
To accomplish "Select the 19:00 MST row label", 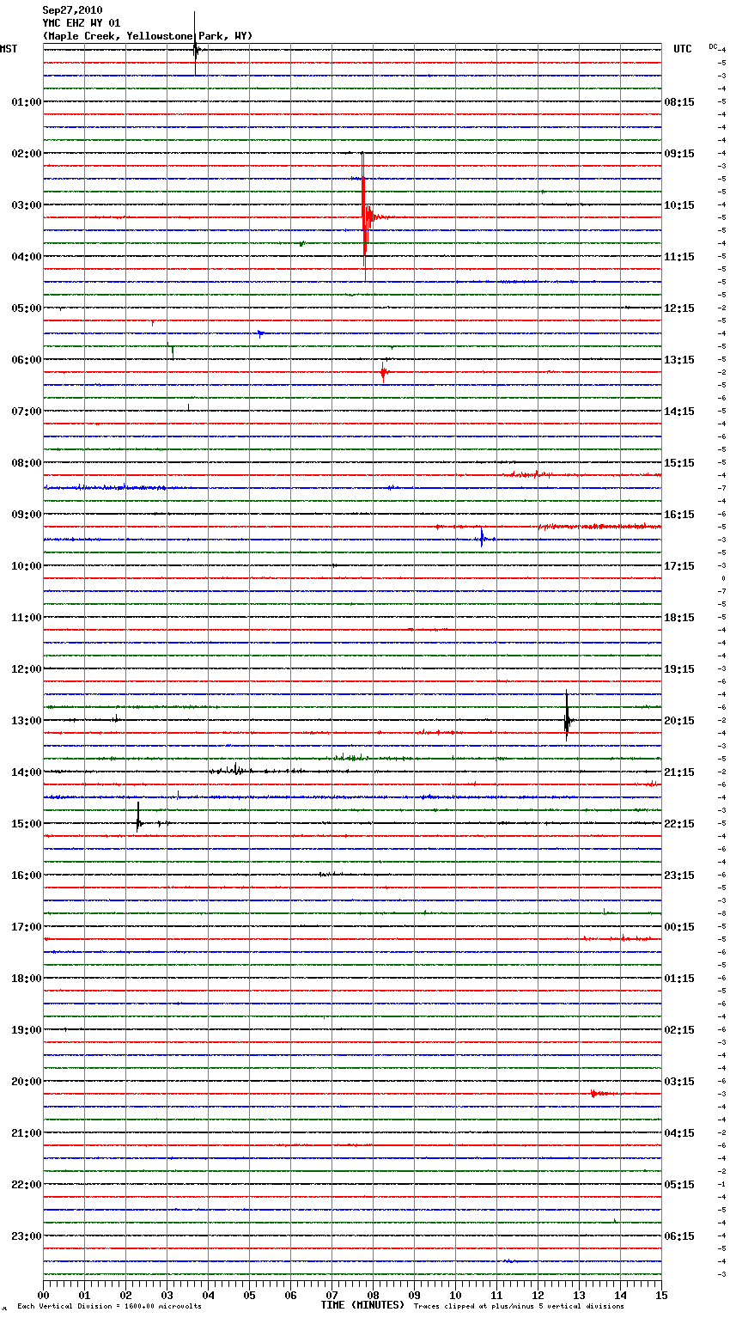I will coord(26,1030).
